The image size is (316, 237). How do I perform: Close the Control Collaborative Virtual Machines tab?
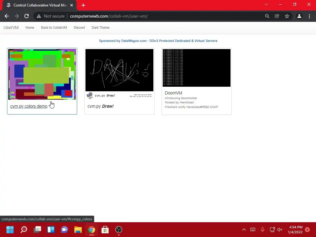(x=72, y=5)
